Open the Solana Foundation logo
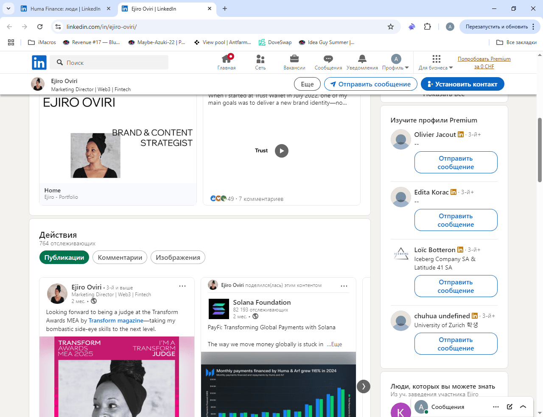The height and width of the screenshot is (417, 543). click(219, 309)
